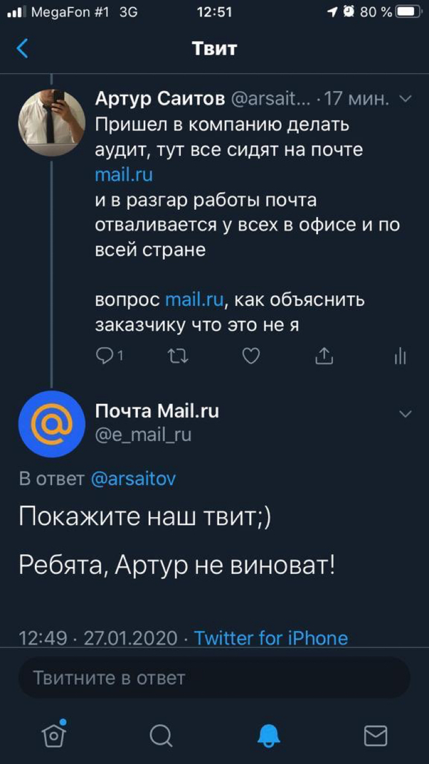Open the Home tab
Image resolution: width=429 pixels, height=764 pixels.
click(x=55, y=735)
